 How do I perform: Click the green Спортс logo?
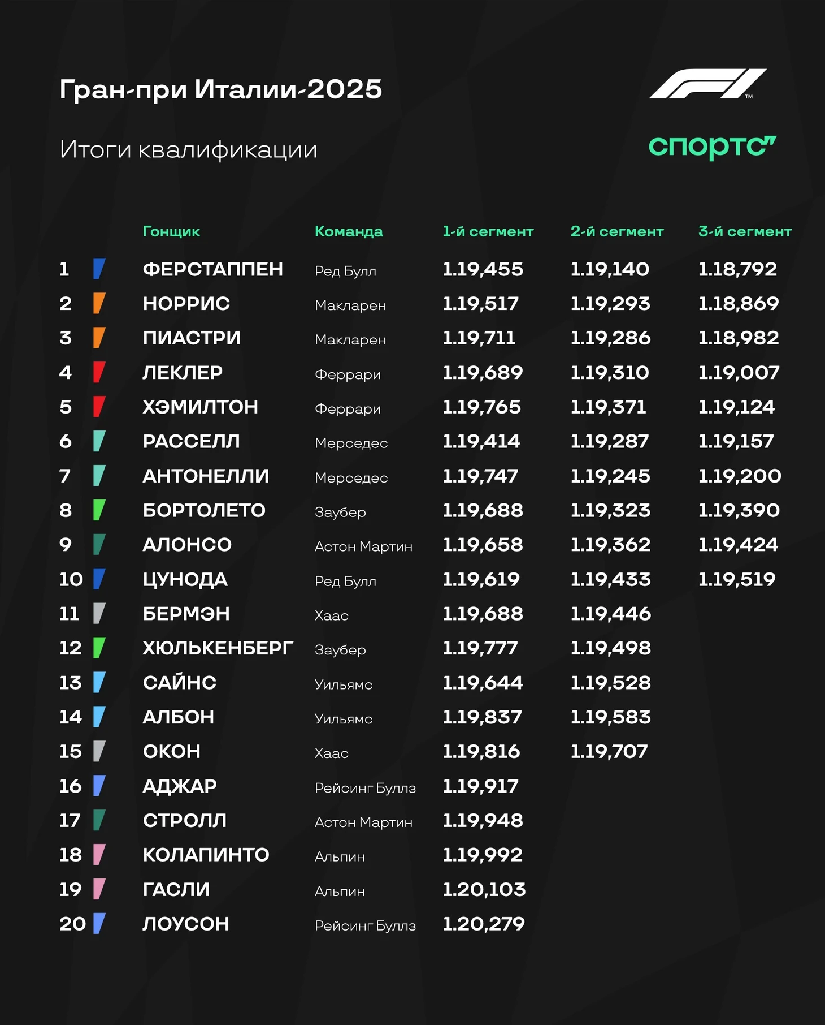point(712,147)
